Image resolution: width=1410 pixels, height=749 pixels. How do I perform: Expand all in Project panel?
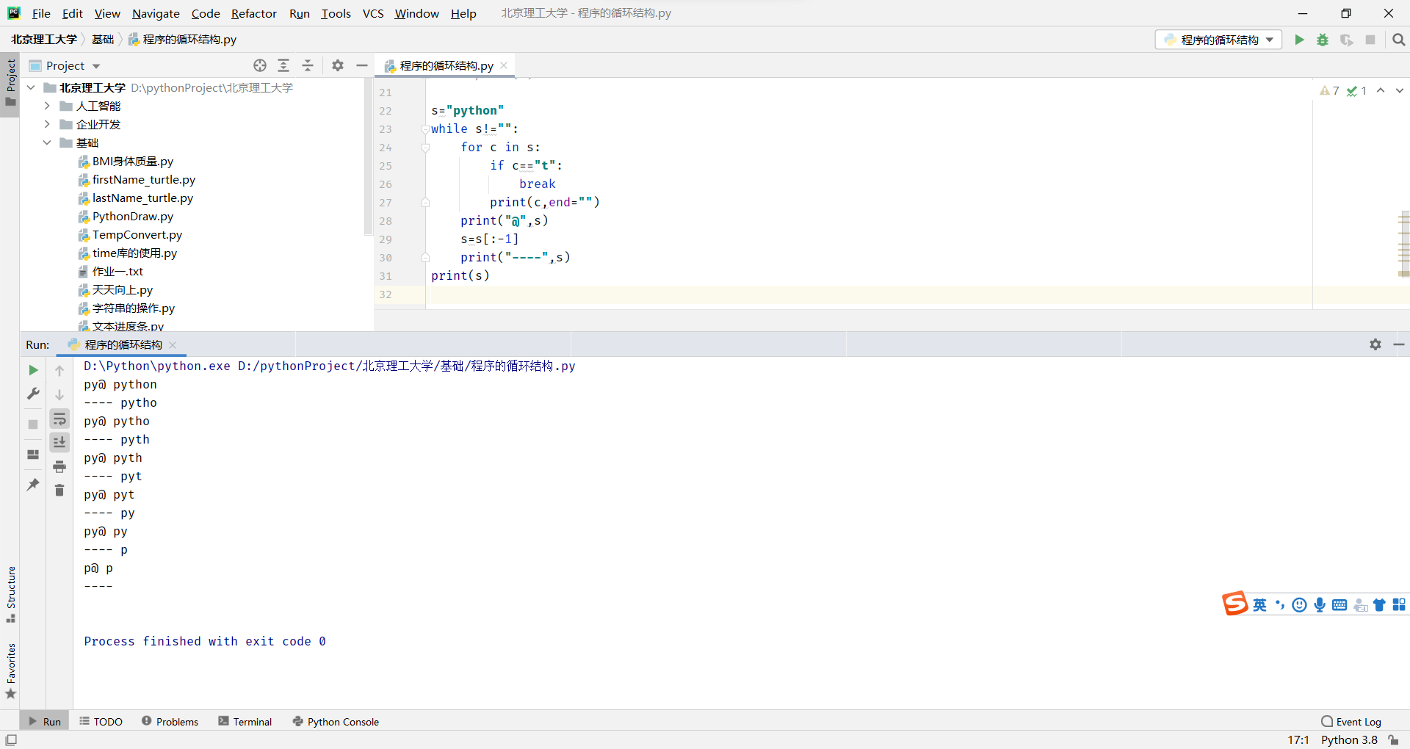click(283, 65)
